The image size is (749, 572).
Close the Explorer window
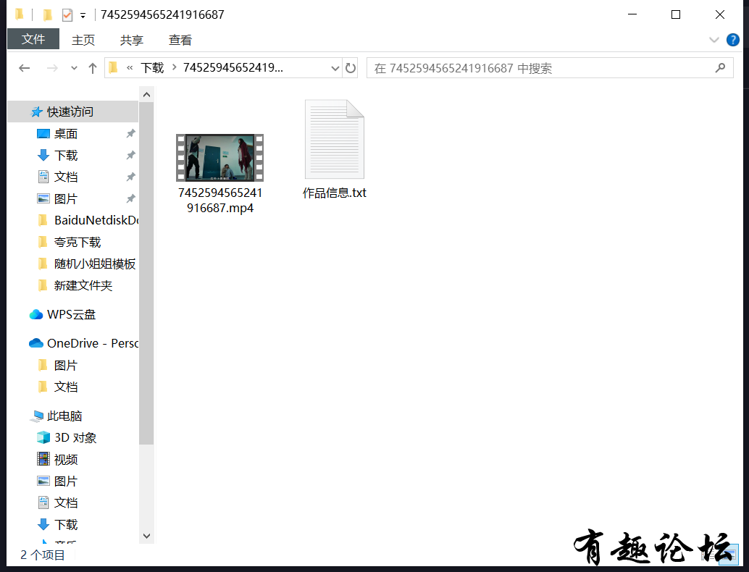720,14
